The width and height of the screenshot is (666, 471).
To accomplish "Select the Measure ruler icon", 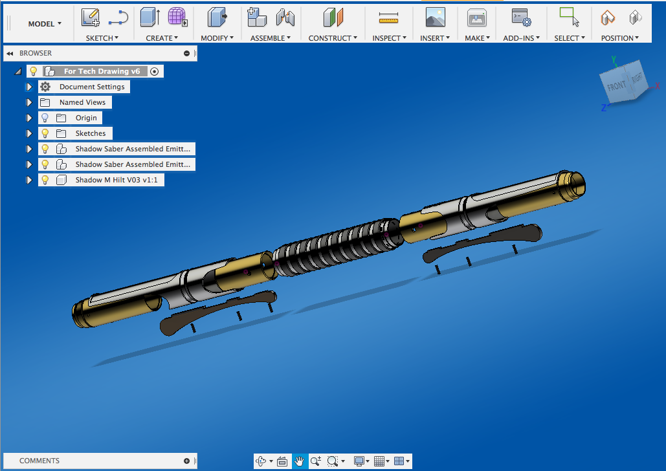I will point(388,17).
